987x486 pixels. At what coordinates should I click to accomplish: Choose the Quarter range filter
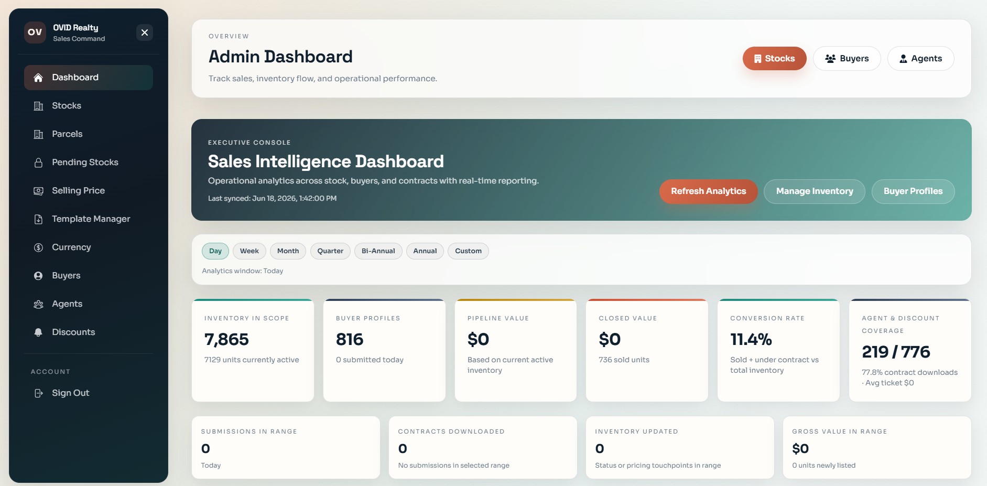pos(330,251)
